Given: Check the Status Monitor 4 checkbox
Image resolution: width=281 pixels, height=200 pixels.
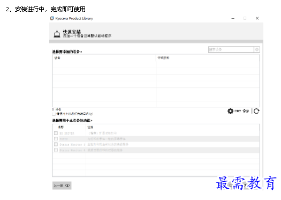Looking at the screenshot, I should pos(56,150).
